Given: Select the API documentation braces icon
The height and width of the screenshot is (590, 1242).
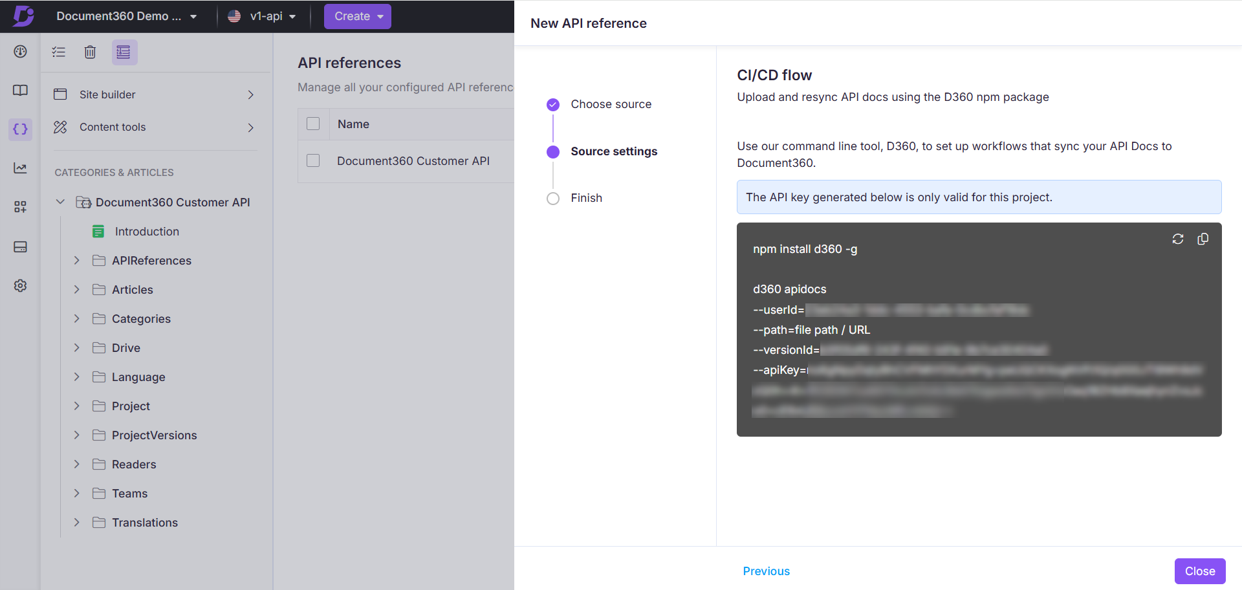Looking at the screenshot, I should 20,129.
